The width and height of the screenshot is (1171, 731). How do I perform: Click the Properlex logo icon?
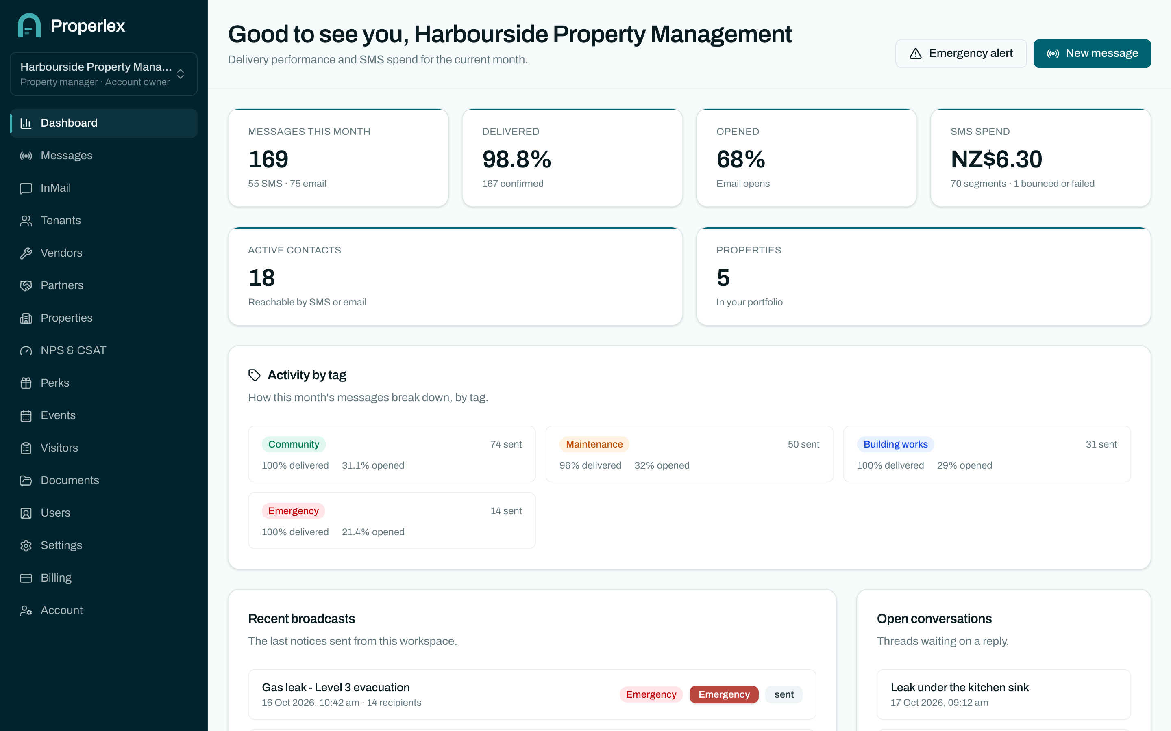pyautogui.click(x=29, y=25)
